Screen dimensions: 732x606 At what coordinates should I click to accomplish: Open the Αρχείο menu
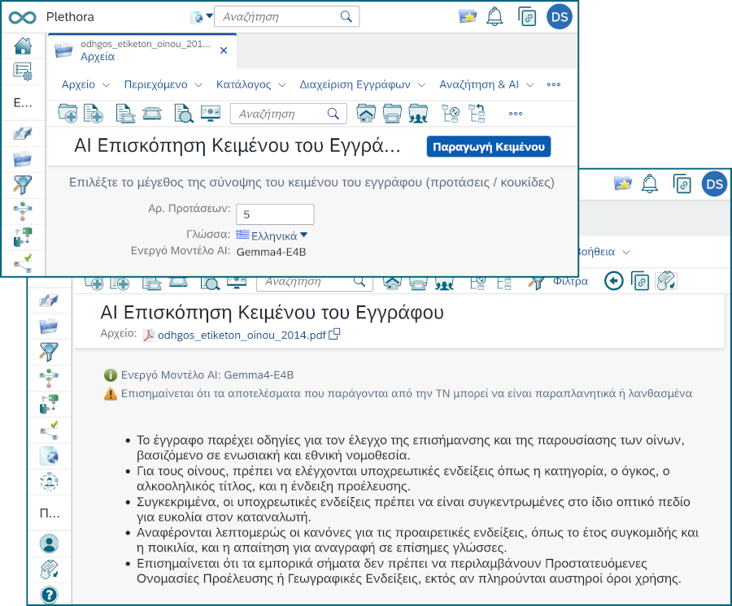[x=85, y=84]
